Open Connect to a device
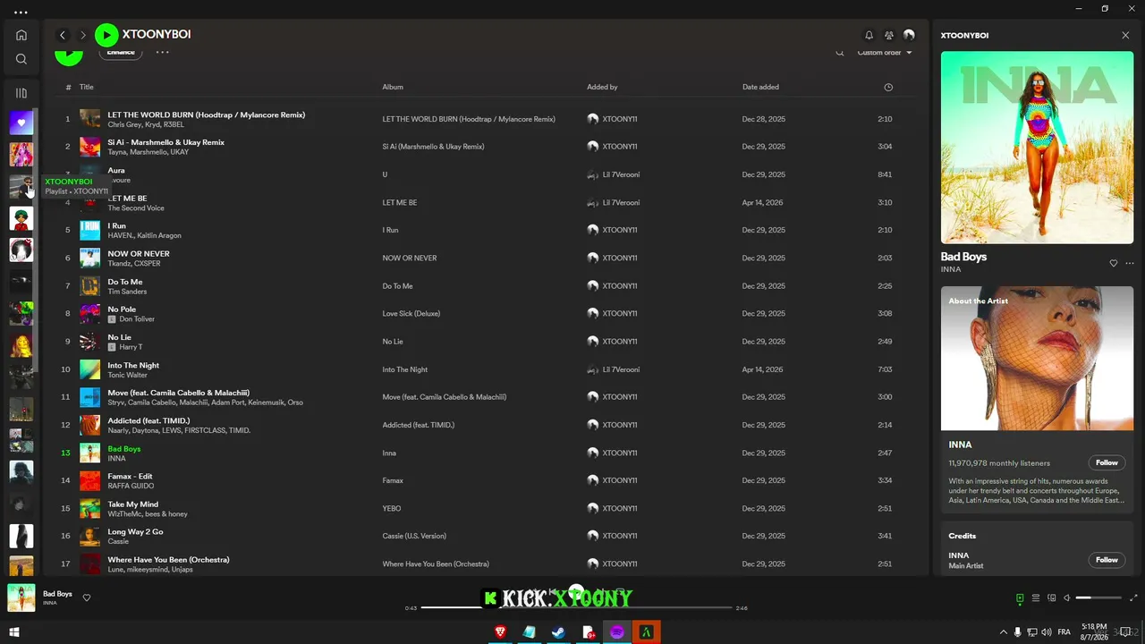The height and width of the screenshot is (644, 1145). pyautogui.click(x=1052, y=597)
